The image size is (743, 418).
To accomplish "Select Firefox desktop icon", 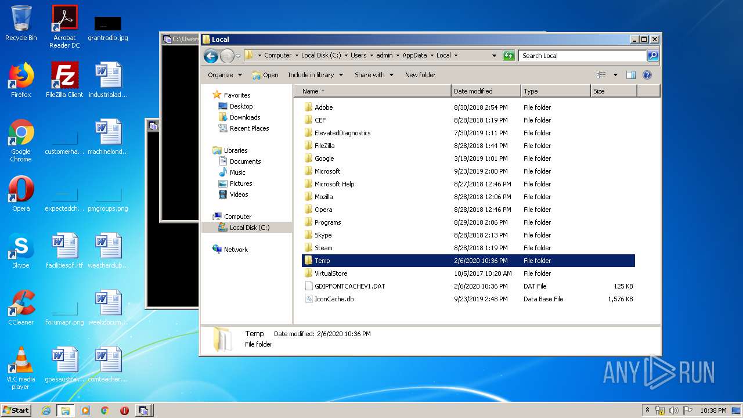I will pyautogui.click(x=21, y=80).
